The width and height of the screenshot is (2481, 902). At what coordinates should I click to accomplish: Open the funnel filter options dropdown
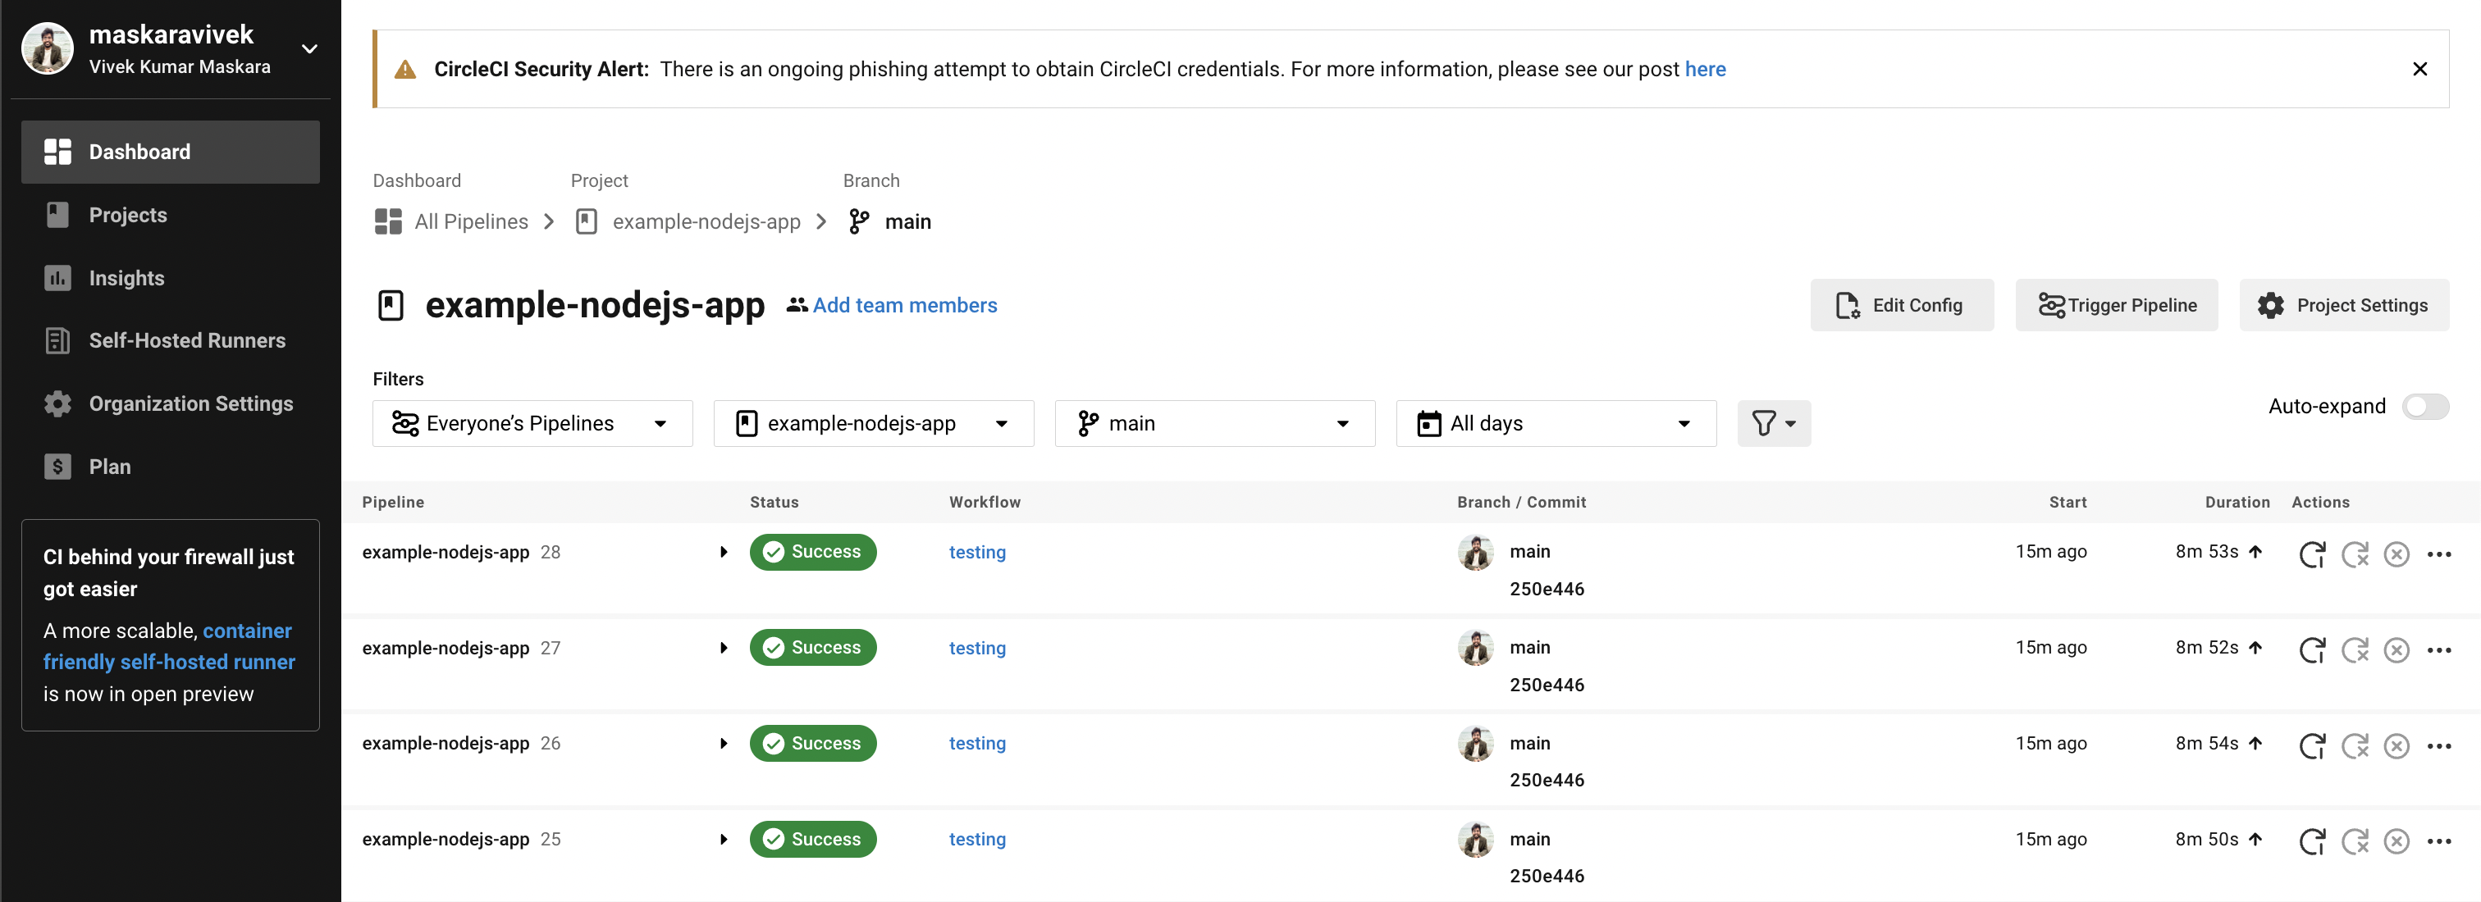[x=1773, y=422]
